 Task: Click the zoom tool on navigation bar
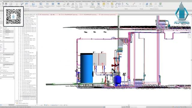(x=189, y=35)
